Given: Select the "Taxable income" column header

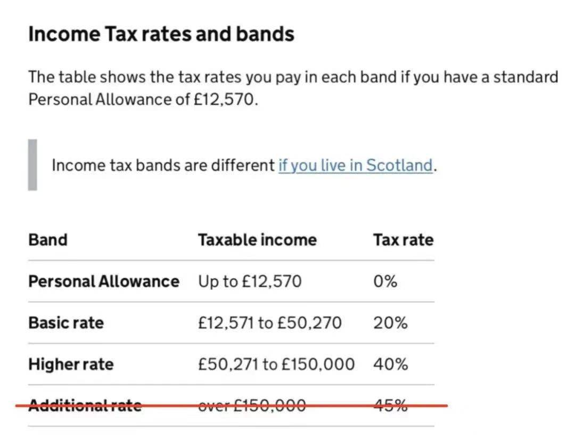Looking at the screenshot, I should (257, 240).
